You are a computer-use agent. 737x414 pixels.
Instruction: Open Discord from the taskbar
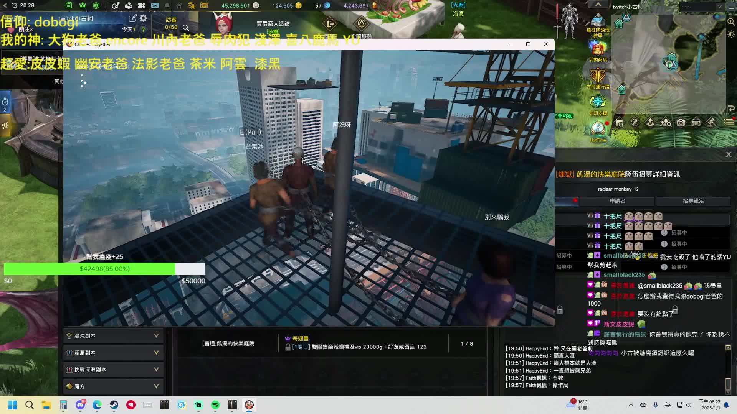(80, 405)
